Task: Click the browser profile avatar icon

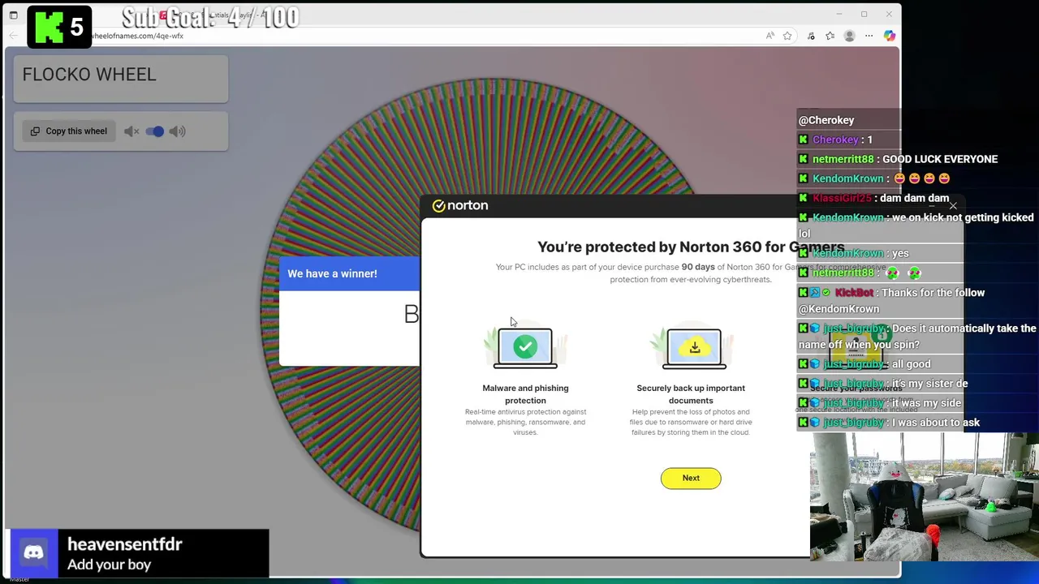Action: [849, 36]
